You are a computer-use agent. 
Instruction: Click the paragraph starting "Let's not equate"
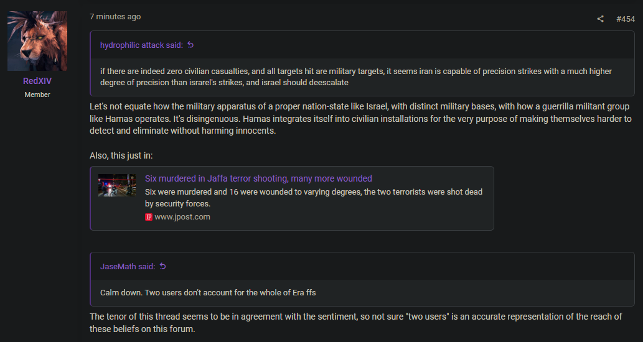(x=360, y=119)
